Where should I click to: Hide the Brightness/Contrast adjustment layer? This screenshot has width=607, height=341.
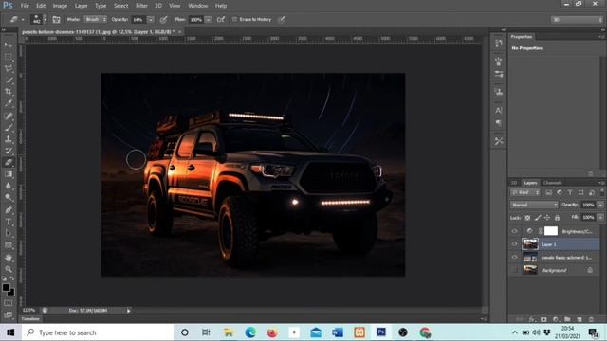514,231
